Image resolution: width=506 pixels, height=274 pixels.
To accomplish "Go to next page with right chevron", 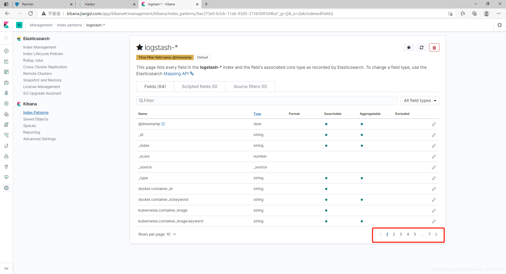I will tap(436, 234).
